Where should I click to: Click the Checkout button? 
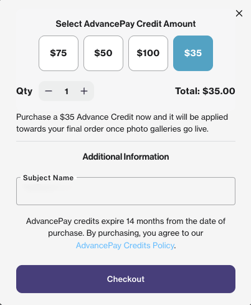(x=126, y=279)
